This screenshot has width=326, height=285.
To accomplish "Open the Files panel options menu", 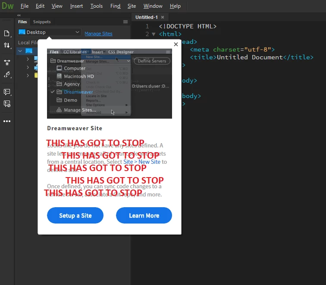I will coord(125,22).
